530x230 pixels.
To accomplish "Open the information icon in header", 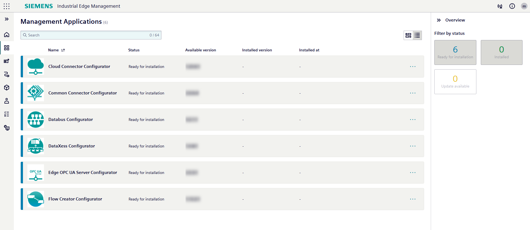I will [512, 6].
